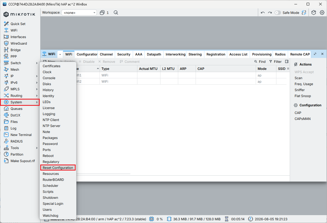Open the WiFi sidebar item
327x223 pixels.
pyautogui.click(x=14, y=30)
